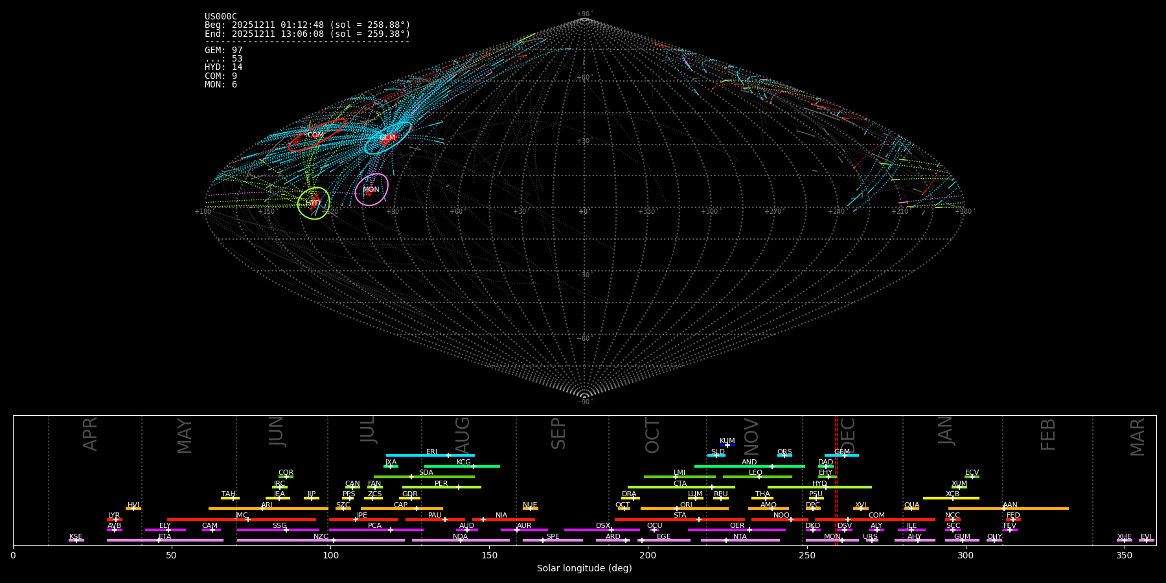Click the XCB shower label in the timeline

click(953, 494)
